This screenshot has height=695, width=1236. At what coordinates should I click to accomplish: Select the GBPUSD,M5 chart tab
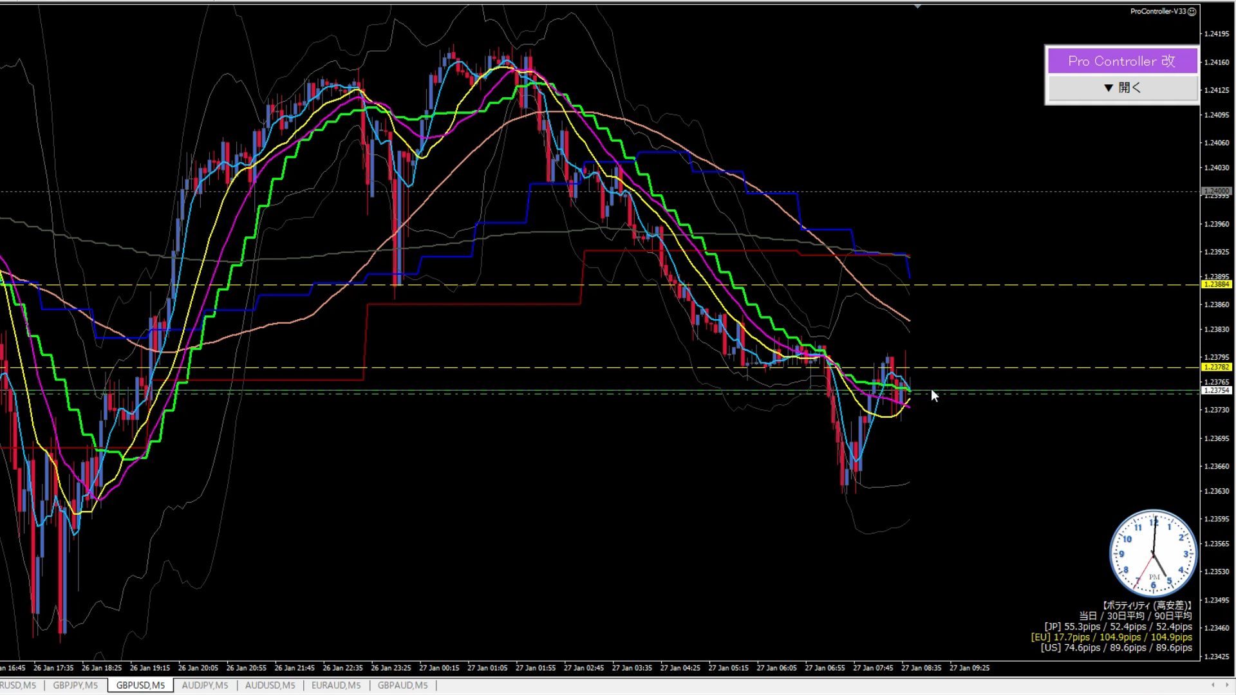click(140, 685)
